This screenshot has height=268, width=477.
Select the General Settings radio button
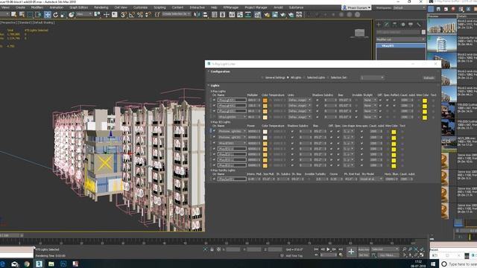[x=262, y=77]
